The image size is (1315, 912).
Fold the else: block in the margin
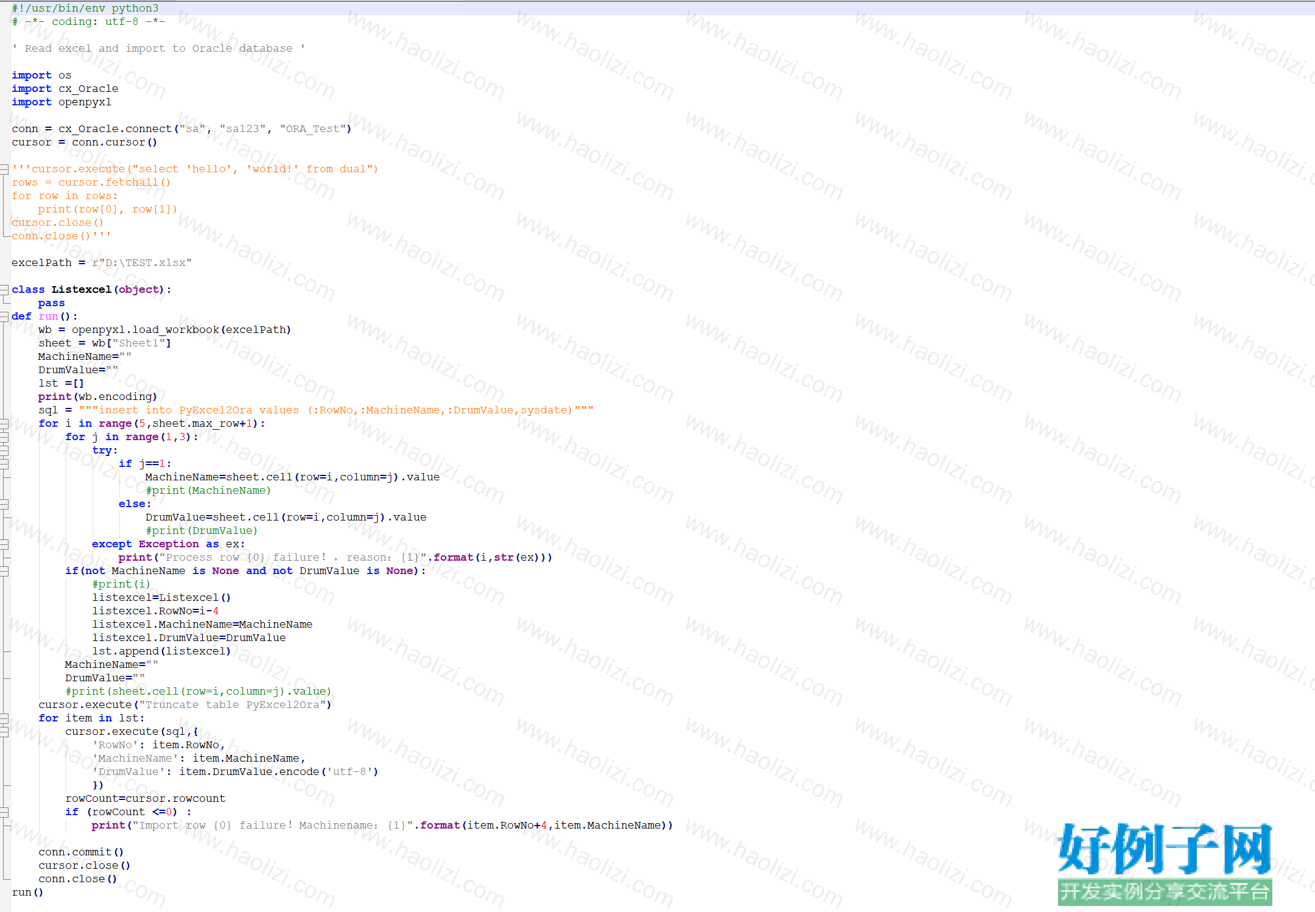pos(4,503)
